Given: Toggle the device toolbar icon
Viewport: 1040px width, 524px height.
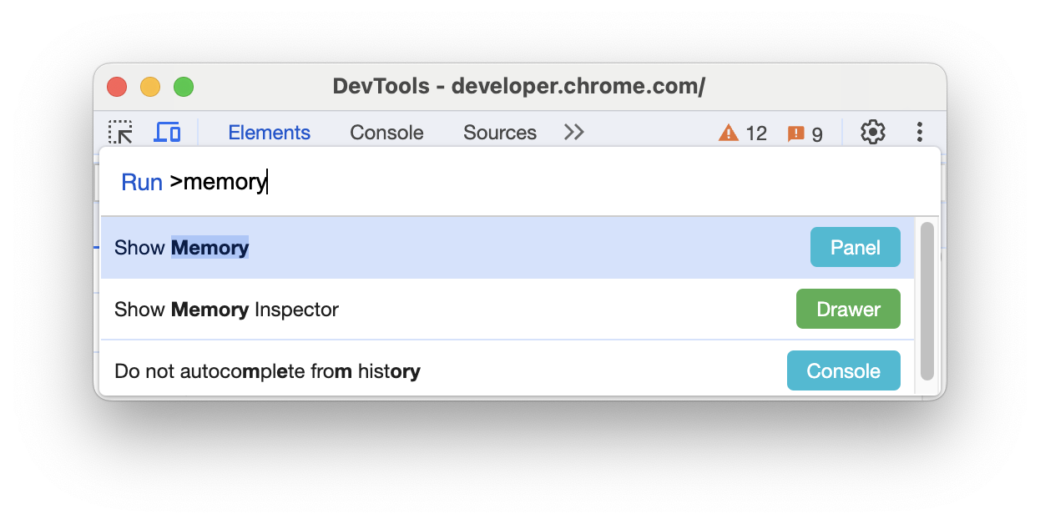Looking at the screenshot, I should click(x=167, y=132).
